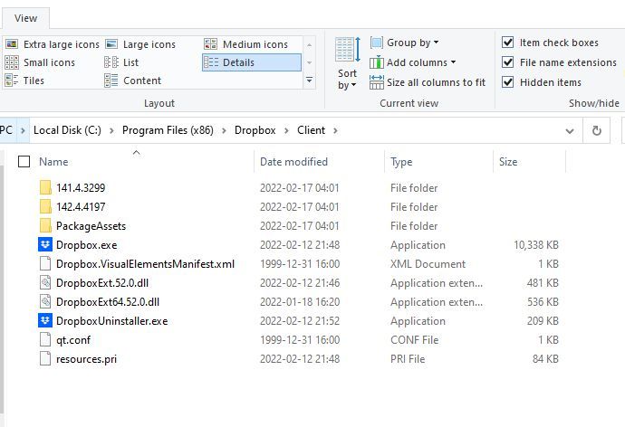Click the '2022-02-12 21:52' date cell

click(x=300, y=321)
